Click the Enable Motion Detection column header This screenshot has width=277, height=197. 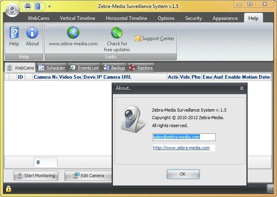(x=248, y=77)
